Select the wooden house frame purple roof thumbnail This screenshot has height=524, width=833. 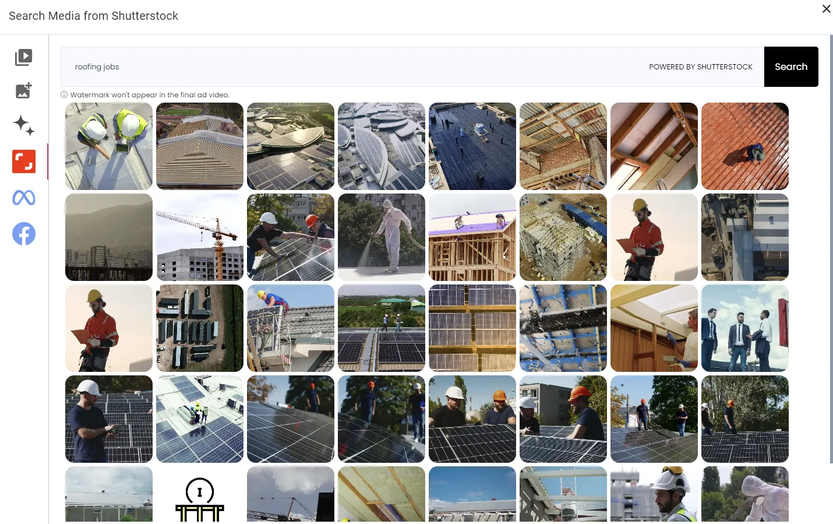coord(472,237)
